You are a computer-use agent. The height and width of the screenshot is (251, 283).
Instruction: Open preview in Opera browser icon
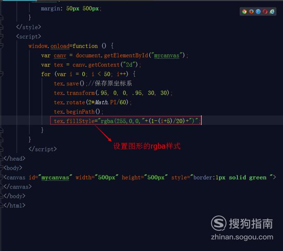[265, 12]
